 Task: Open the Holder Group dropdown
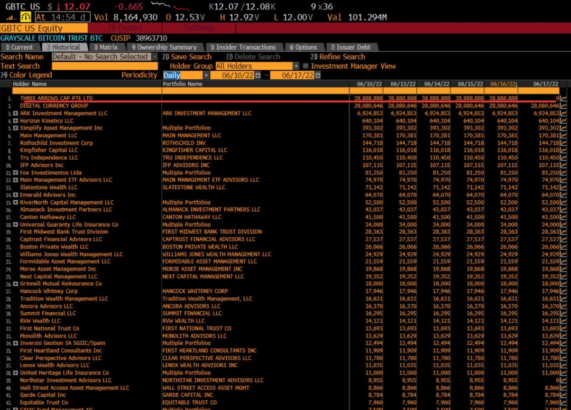click(296, 66)
